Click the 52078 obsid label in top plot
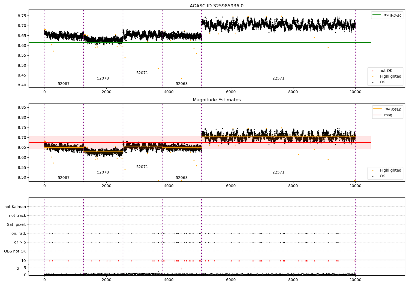 pyautogui.click(x=103, y=78)
